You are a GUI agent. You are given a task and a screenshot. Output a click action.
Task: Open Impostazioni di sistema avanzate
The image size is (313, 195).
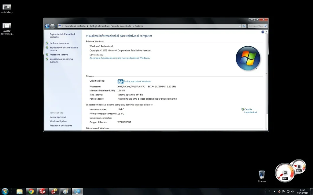click(61, 61)
